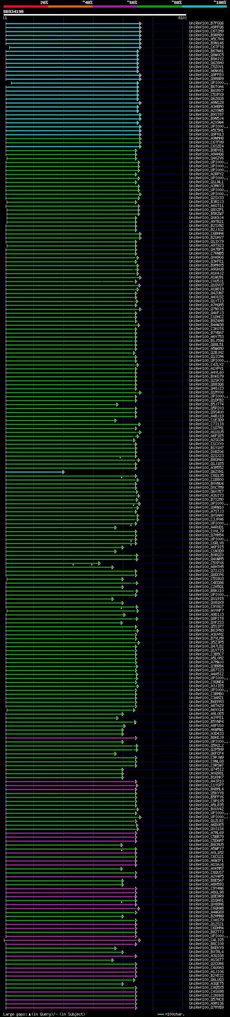This screenshot has width=230, height=1017.
Task: Click the UniRef100_C6TFT6 entry
Action: pyautogui.click(x=206, y=47)
